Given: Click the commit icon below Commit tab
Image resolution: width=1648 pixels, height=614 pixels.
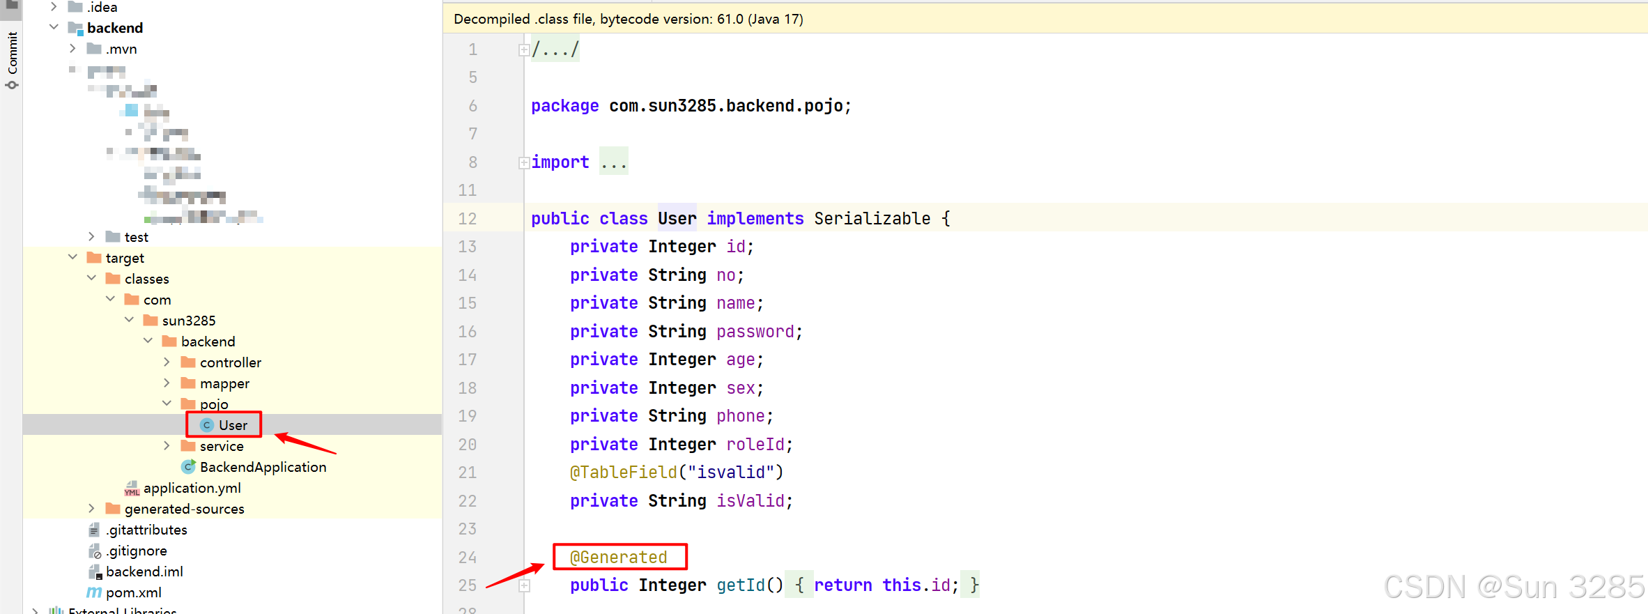Looking at the screenshot, I should coord(12,85).
